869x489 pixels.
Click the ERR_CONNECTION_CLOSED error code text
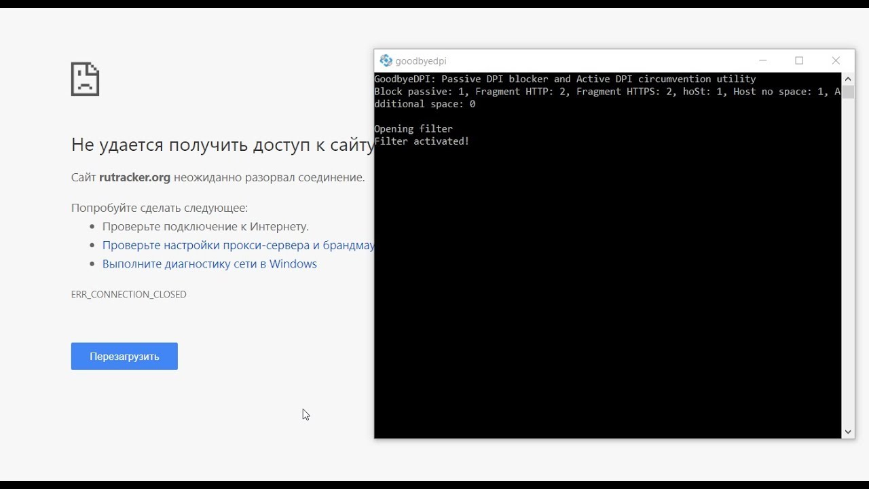(129, 294)
